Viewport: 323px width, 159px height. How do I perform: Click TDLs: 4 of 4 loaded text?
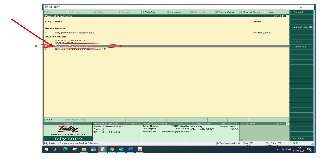(x=106, y=132)
